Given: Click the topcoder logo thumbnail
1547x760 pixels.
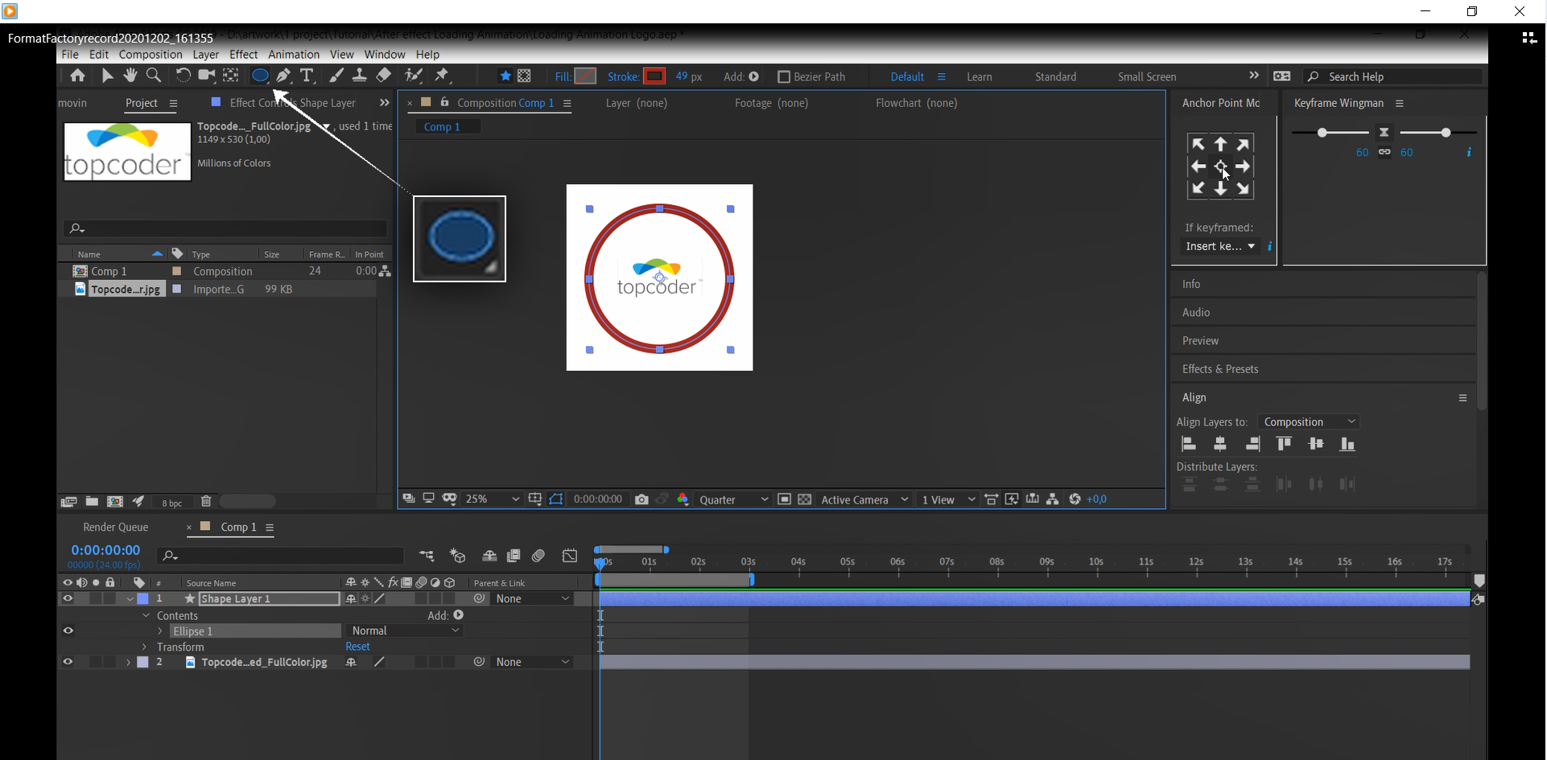Looking at the screenshot, I should click(x=127, y=151).
